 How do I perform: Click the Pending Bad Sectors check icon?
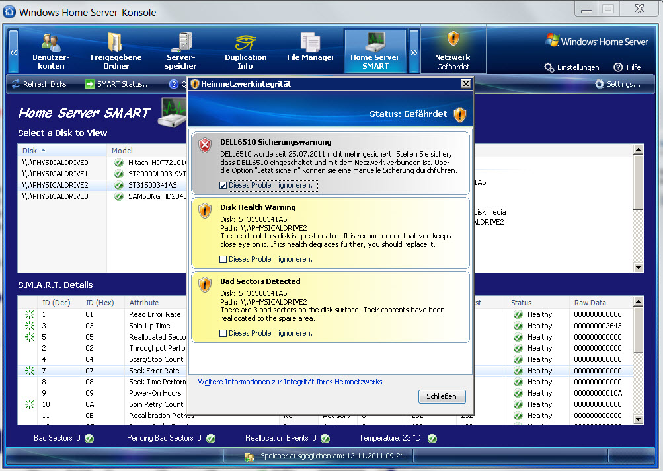[211, 439]
